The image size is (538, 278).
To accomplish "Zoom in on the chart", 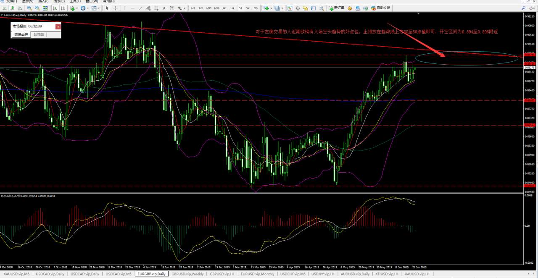I will 29,8.
